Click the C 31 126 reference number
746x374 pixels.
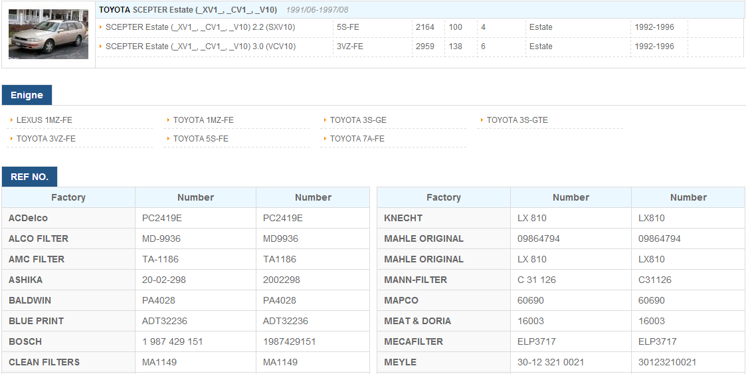click(x=537, y=280)
